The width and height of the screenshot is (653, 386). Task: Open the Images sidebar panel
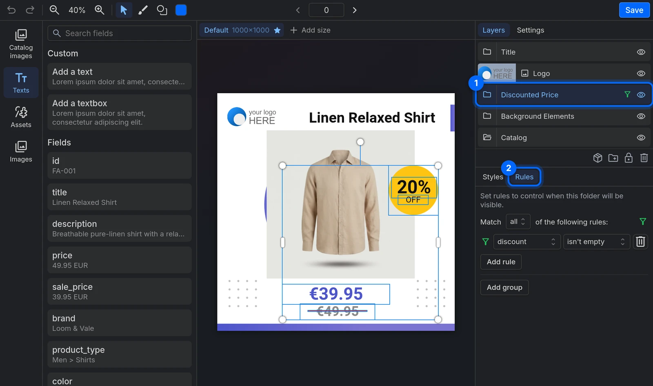click(21, 152)
